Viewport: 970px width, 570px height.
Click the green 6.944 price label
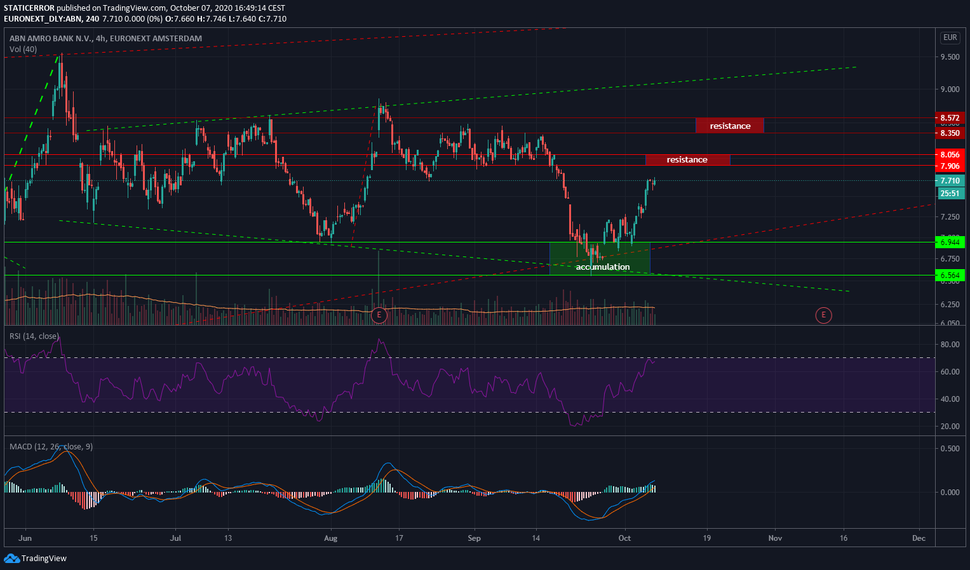click(x=950, y=242)
